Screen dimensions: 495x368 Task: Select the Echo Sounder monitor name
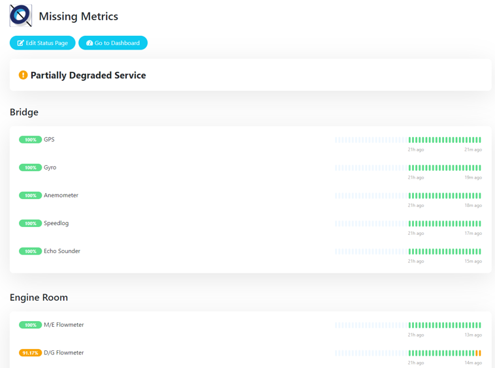(62, 251)
